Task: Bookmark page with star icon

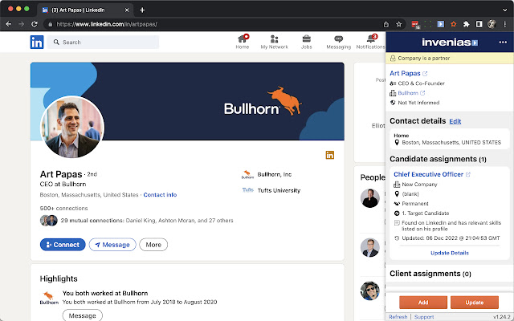Action: [x=399, y=24]
